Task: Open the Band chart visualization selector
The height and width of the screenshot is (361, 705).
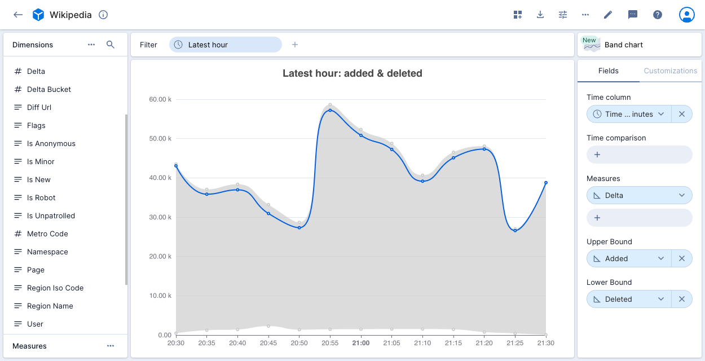Action: click(639, 45)
